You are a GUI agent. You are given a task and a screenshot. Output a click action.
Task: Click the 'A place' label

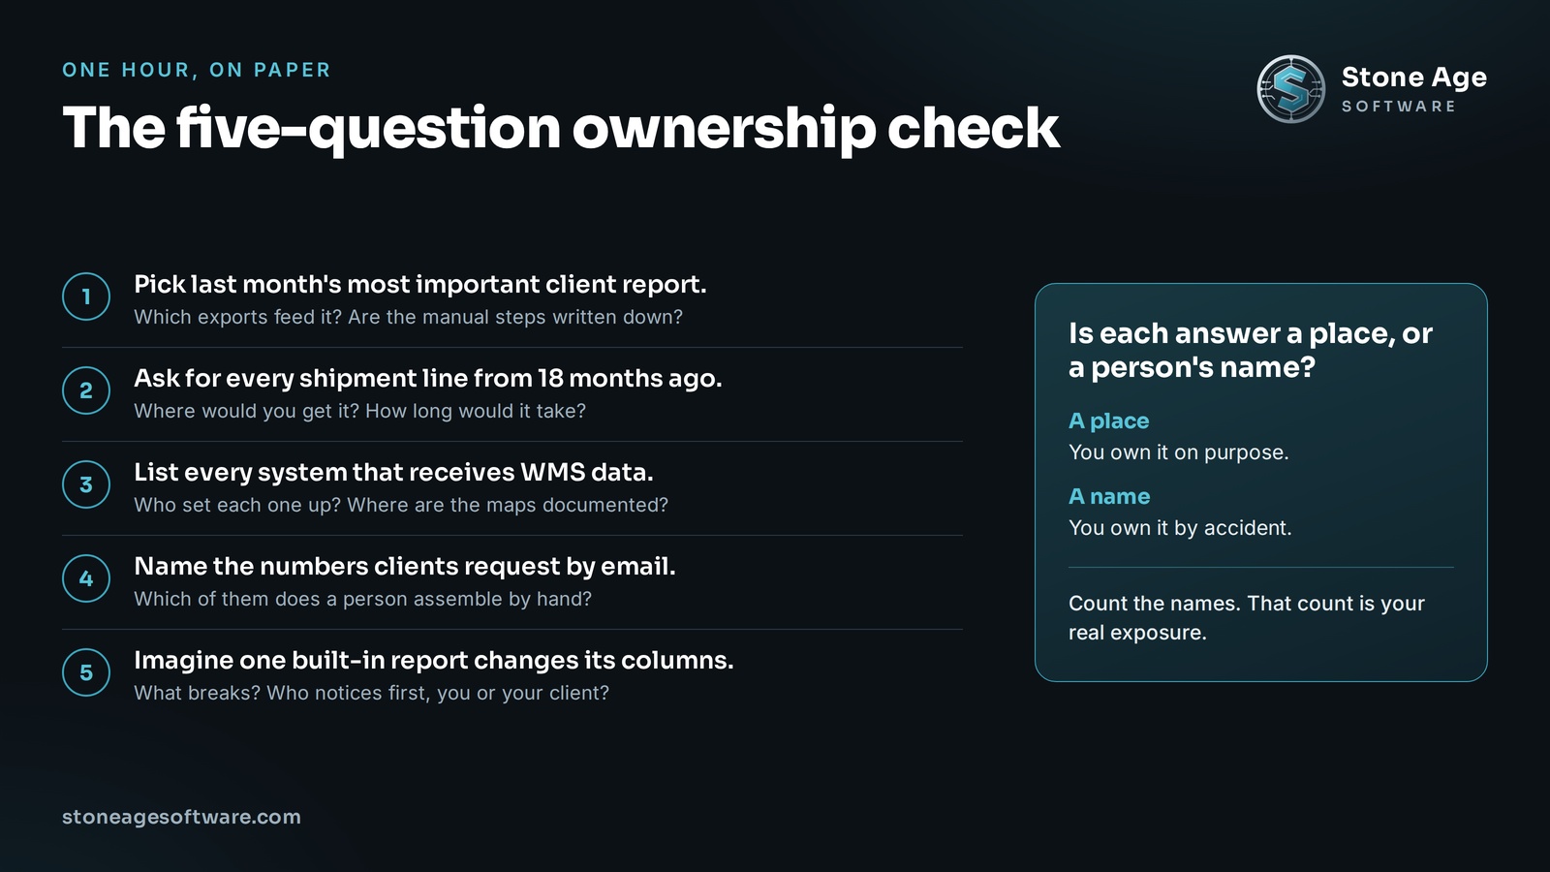(1109, 420)
